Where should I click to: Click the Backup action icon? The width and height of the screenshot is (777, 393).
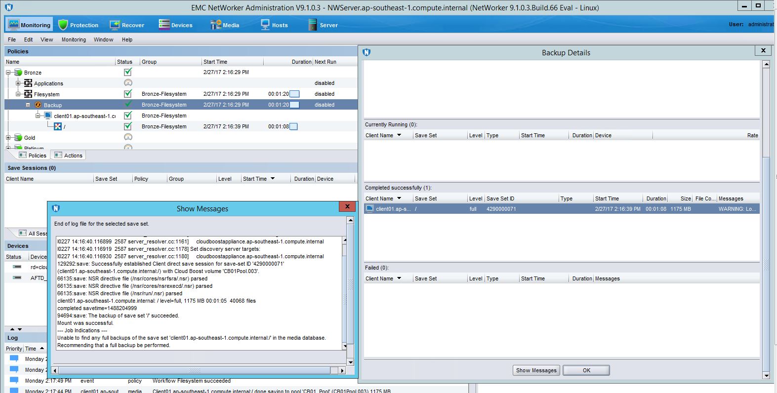coord(38,105)
